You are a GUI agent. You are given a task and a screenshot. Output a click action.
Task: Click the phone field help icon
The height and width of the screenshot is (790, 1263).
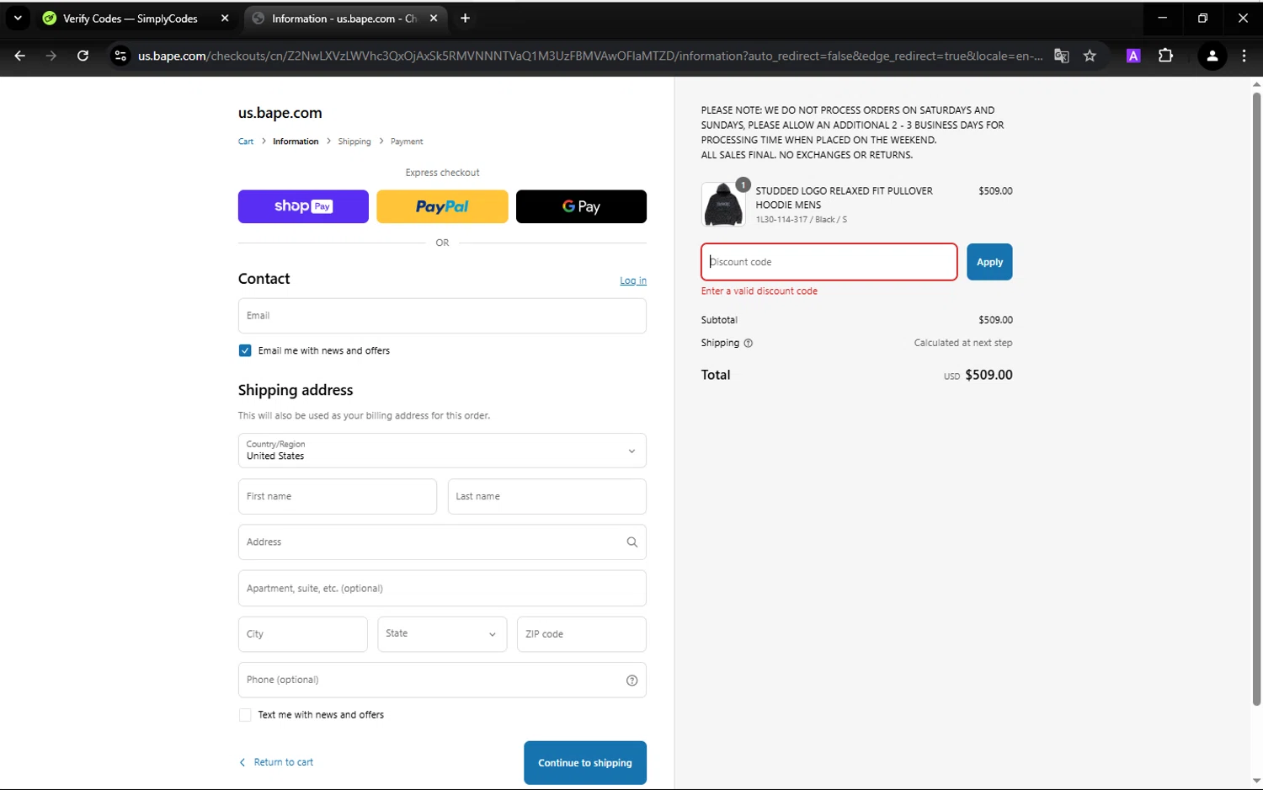(x=632, y=681)
